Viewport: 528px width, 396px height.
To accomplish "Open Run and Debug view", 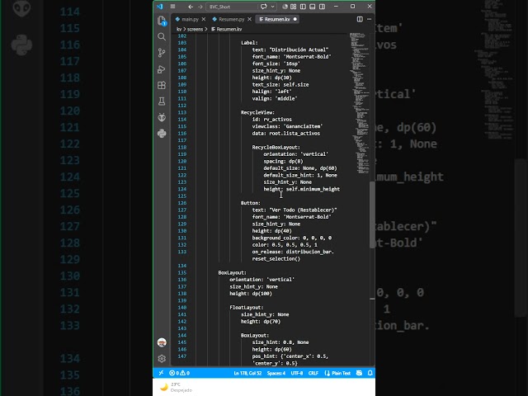I will point(162,69).
